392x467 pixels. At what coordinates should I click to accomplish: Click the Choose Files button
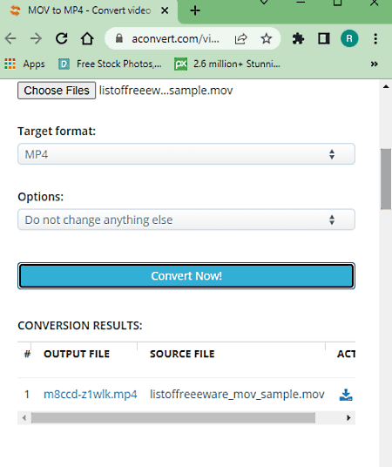tap(57, 91)
